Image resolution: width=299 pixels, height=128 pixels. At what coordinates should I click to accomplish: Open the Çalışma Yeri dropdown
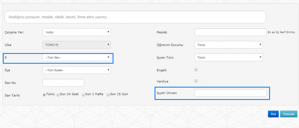77,32
